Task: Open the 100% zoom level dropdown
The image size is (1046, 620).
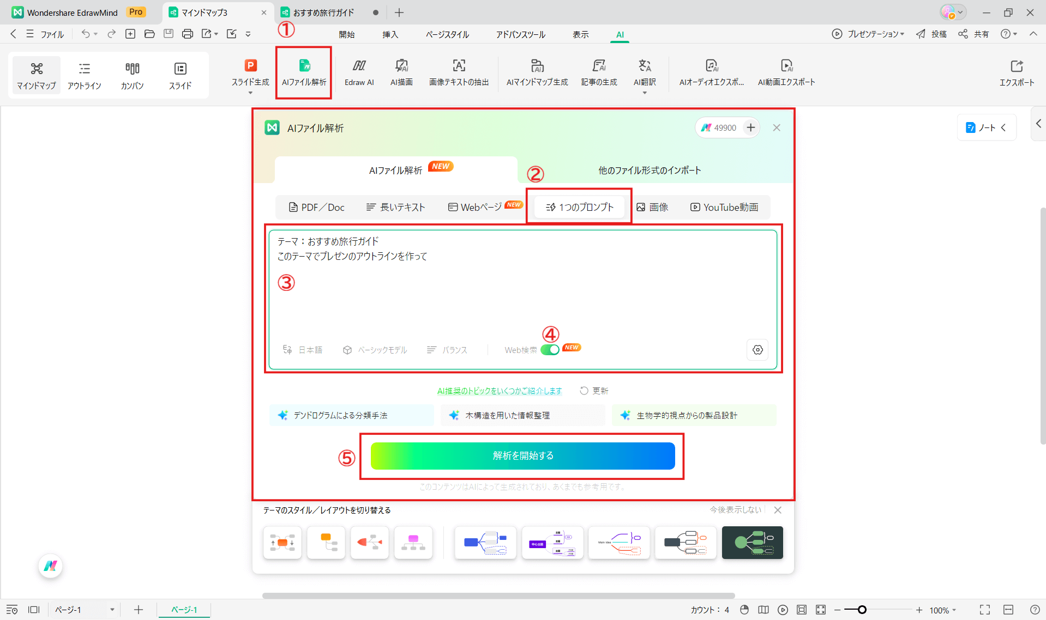Action: pos(943,610)
